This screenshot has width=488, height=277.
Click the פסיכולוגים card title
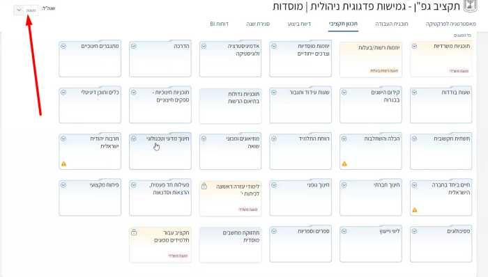459,231
